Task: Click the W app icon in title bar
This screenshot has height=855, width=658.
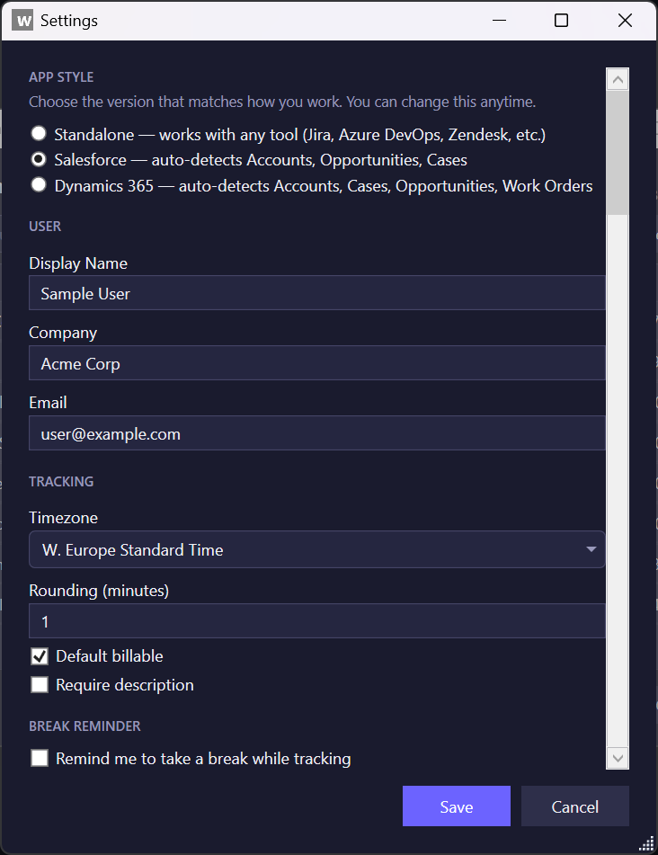Action: point(22,21)
